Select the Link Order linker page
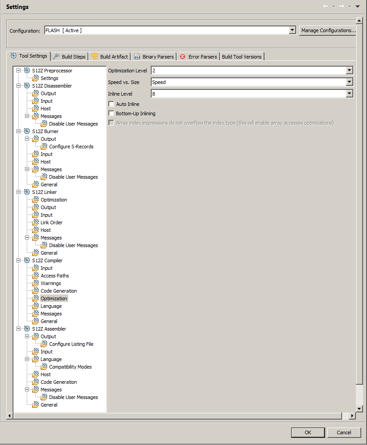The height and width of the screenshot is (445, 367). pos(52,222)
